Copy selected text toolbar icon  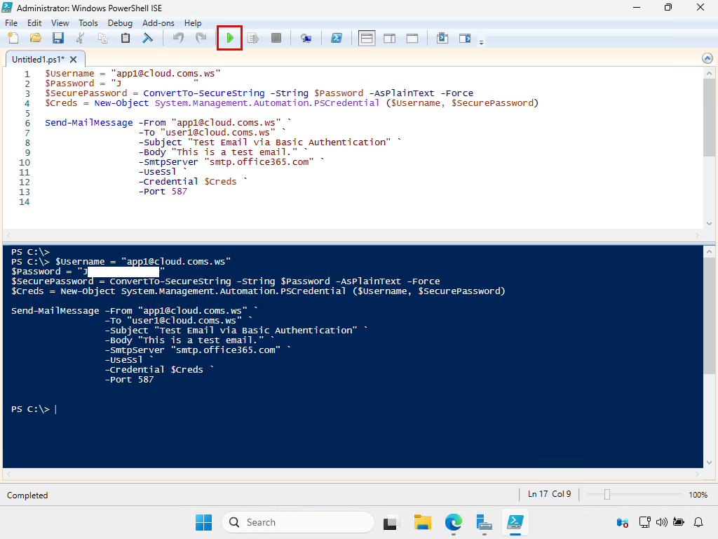click(x=102, y=38)
